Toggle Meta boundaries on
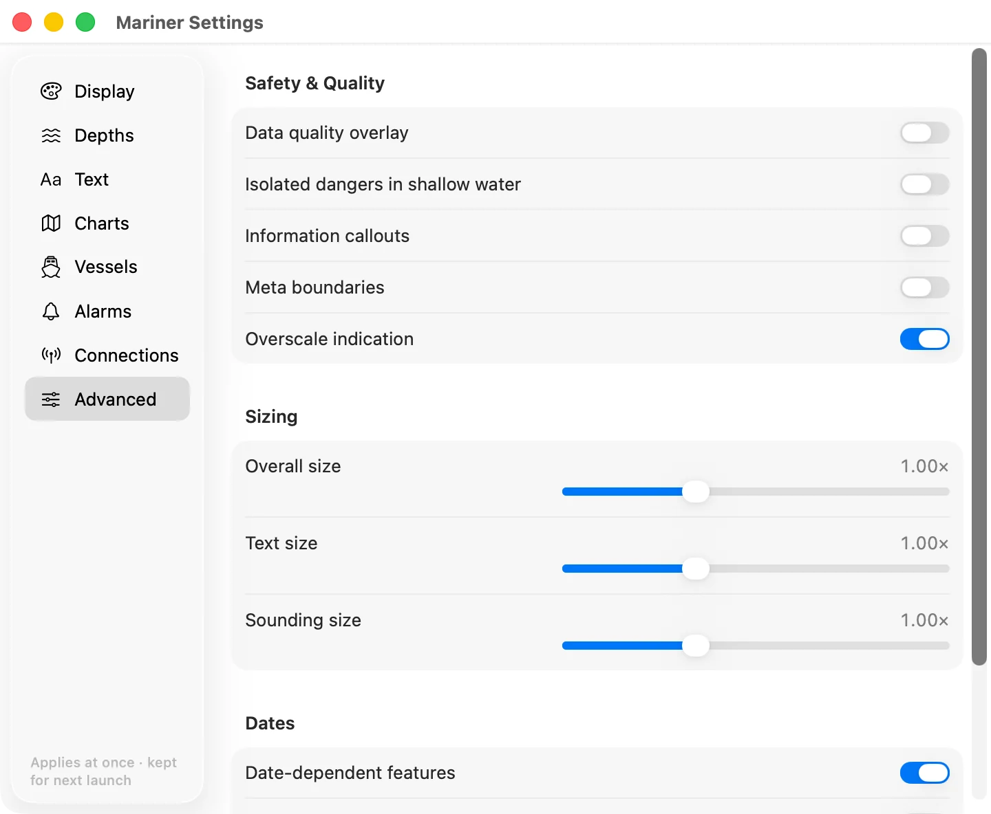This screenshot has width=991, height=814. pos(925,287)
